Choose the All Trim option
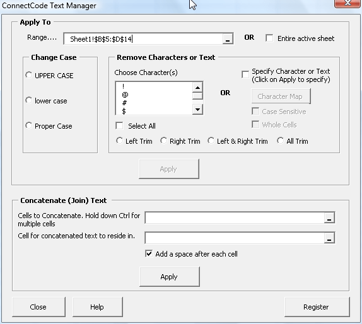362x324 pixels. point(280,141)
